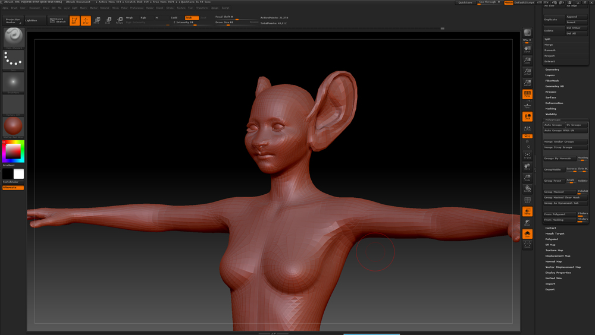Select the Draw mode icon
Viewport: 595px width, 335px height.
[86, 21]
